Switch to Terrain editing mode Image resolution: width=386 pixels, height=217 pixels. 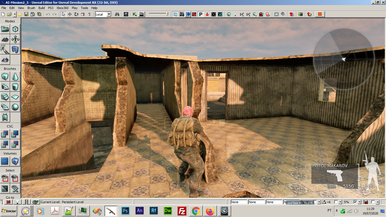point(5,39)
